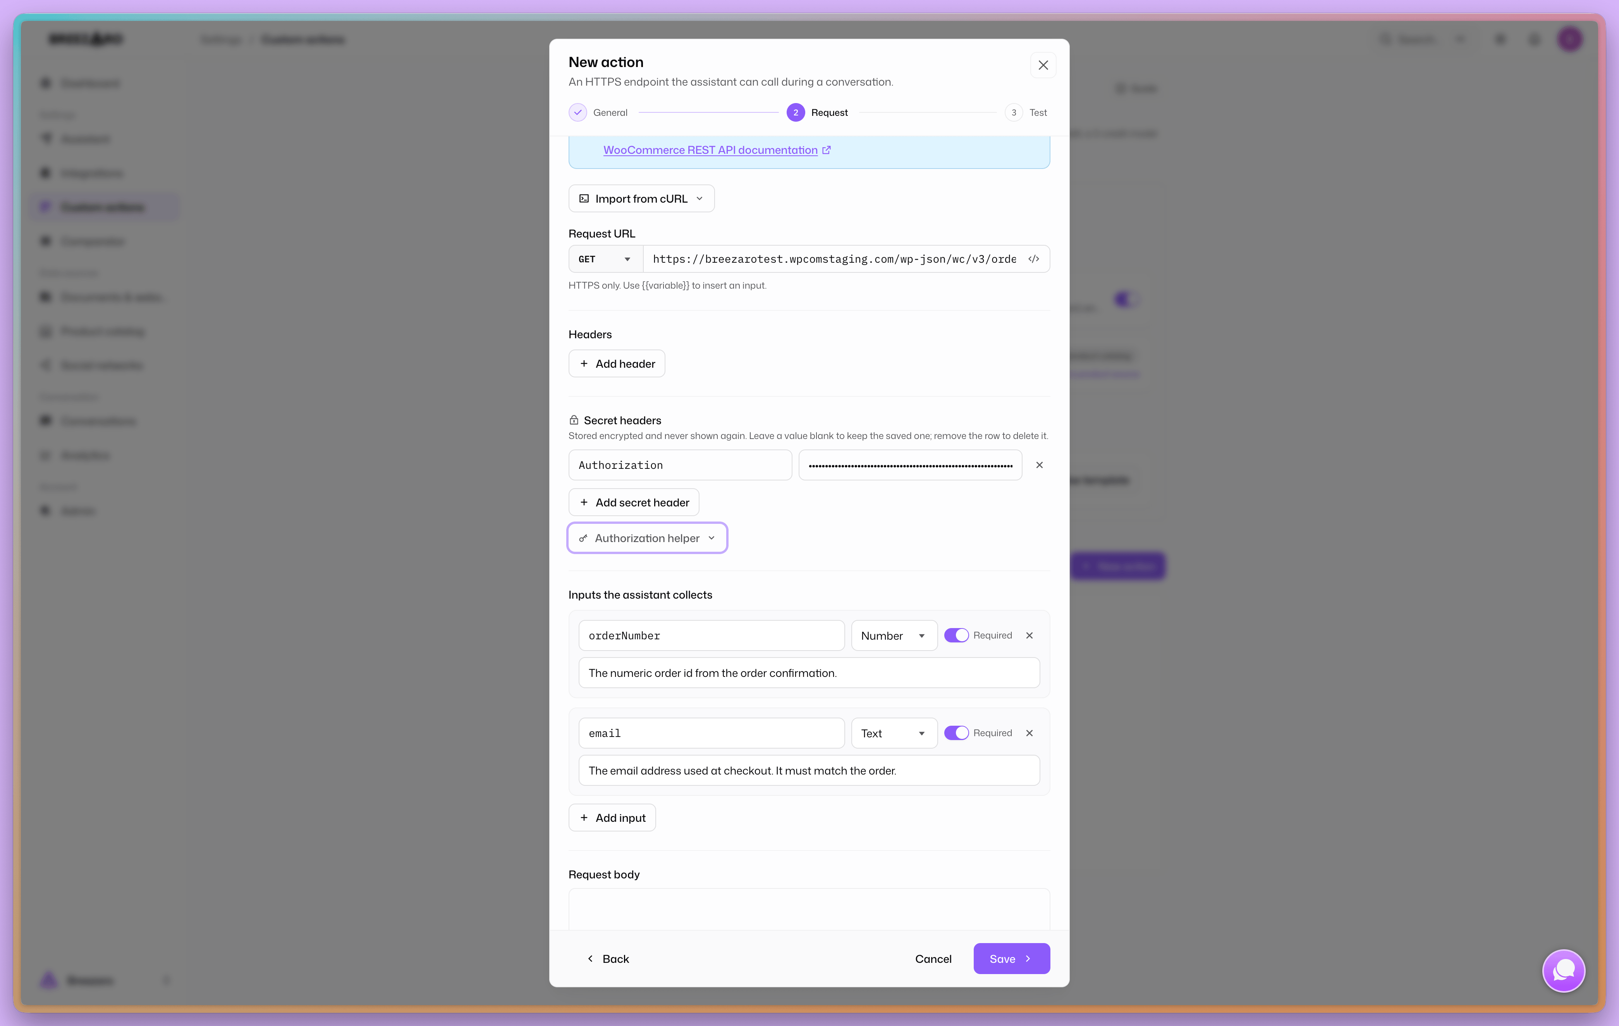This screenshot has height=1026, width=1619.
Task: Click the insert variable code icon in URL field
Action: [1033, 259]
